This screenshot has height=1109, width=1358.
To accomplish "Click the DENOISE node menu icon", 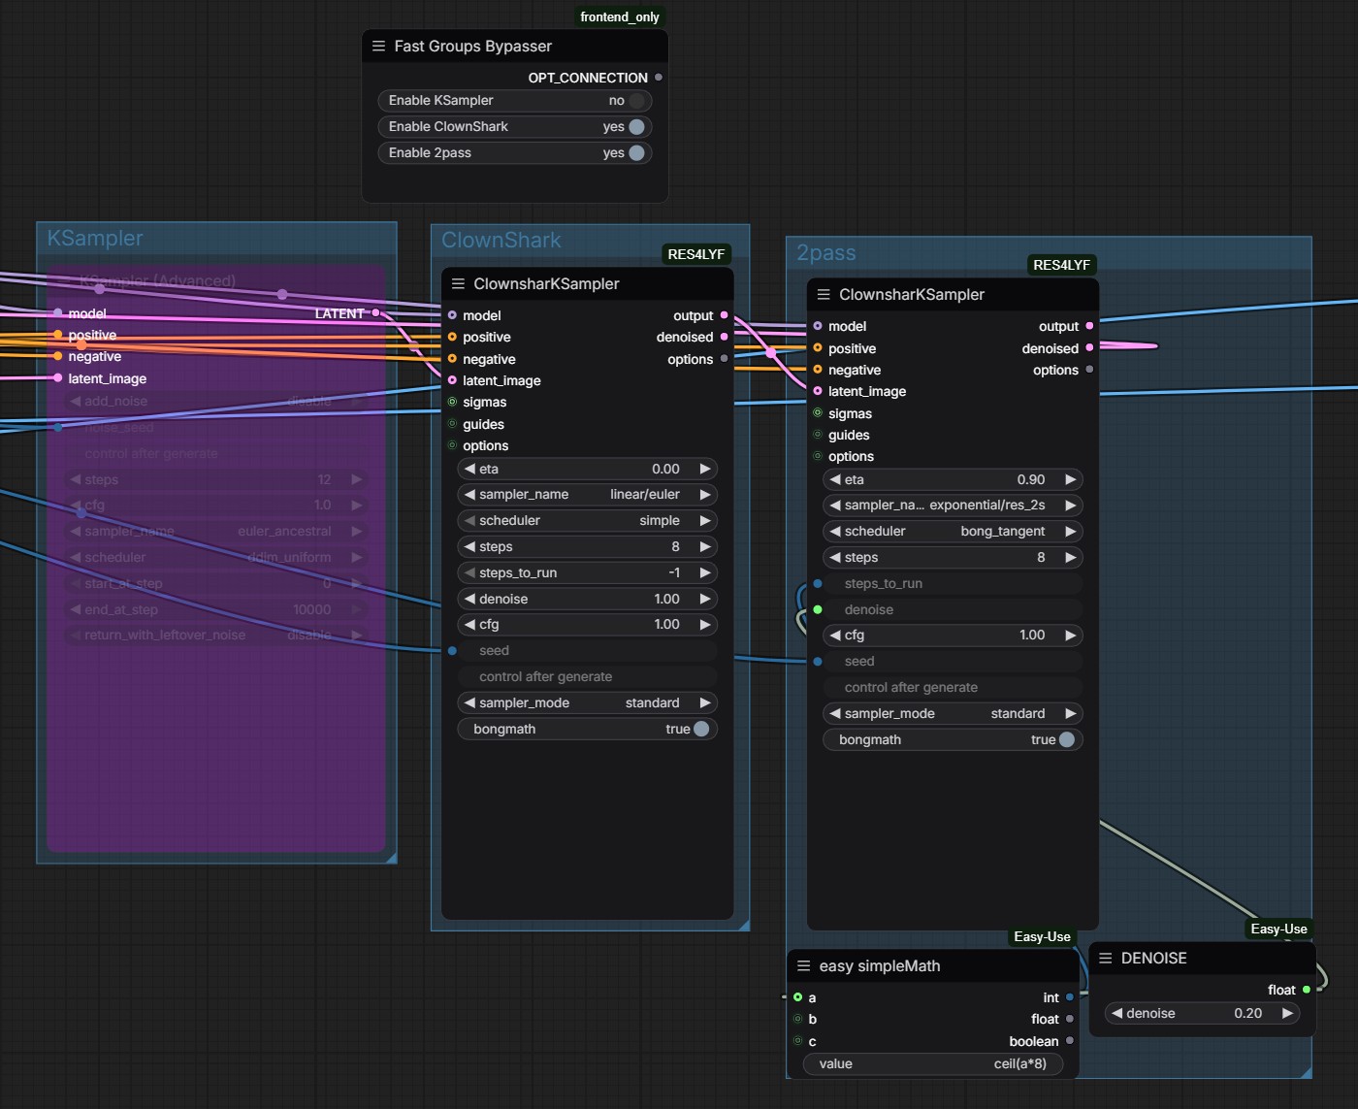I will tap(1105, 958).
